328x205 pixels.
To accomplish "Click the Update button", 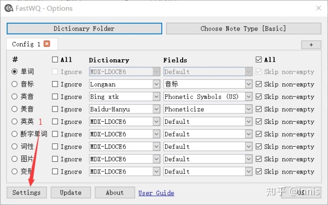I will click(71, 192).
